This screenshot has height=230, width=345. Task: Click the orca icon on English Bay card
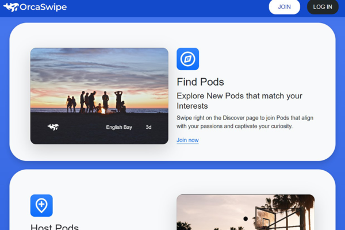[x=53, y=127]
